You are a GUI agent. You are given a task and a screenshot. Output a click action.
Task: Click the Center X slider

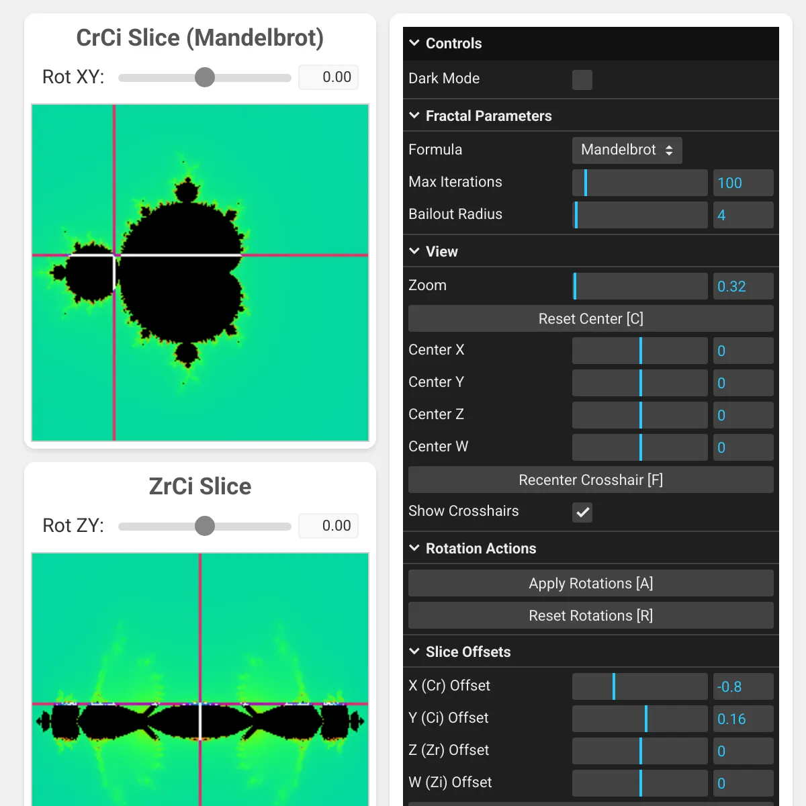pyautogui.click(x=640, y=351)
